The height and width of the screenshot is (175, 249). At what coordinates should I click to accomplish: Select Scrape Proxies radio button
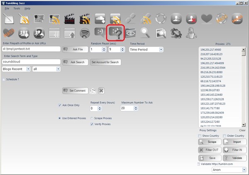[x=92, y=118]
